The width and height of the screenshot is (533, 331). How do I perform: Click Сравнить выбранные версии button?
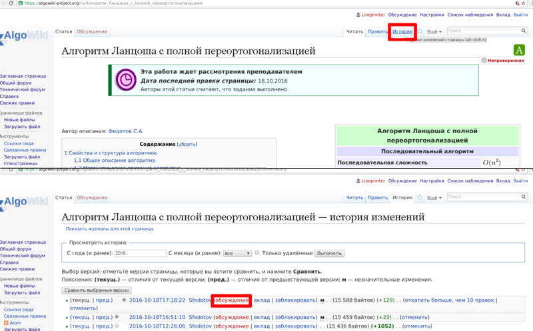pyautogui.click(x=97, y=290)
